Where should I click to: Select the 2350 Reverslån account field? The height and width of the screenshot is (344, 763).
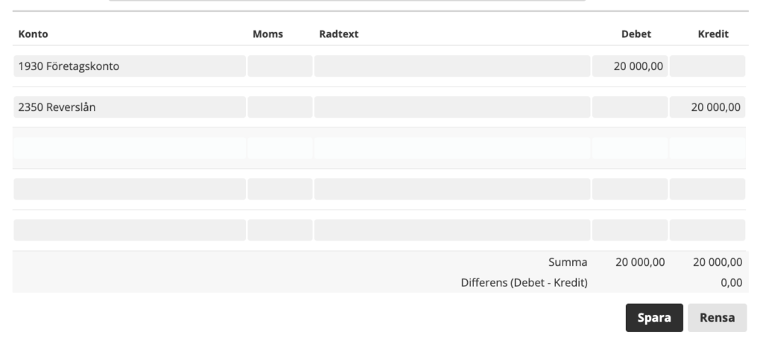tap(130, 107)
